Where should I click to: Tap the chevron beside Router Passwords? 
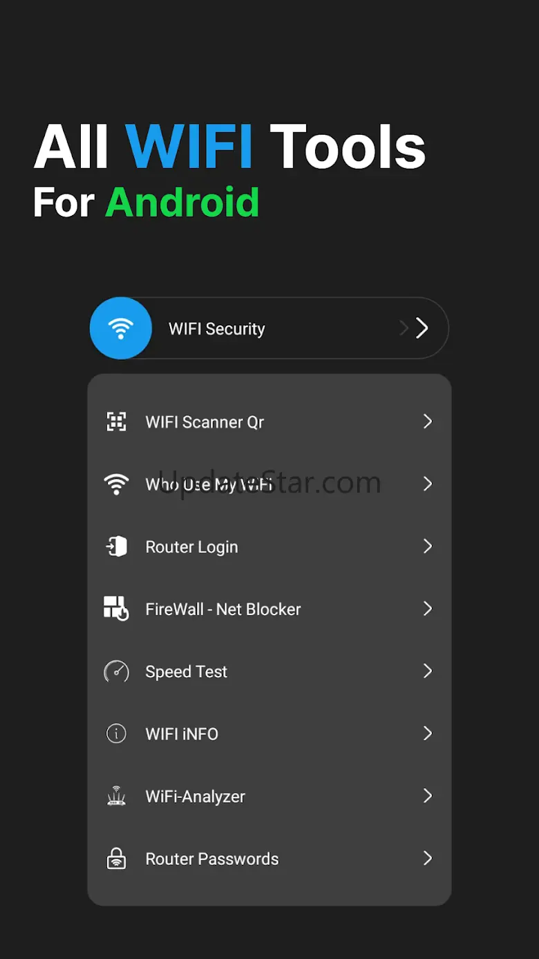[428, 859]
